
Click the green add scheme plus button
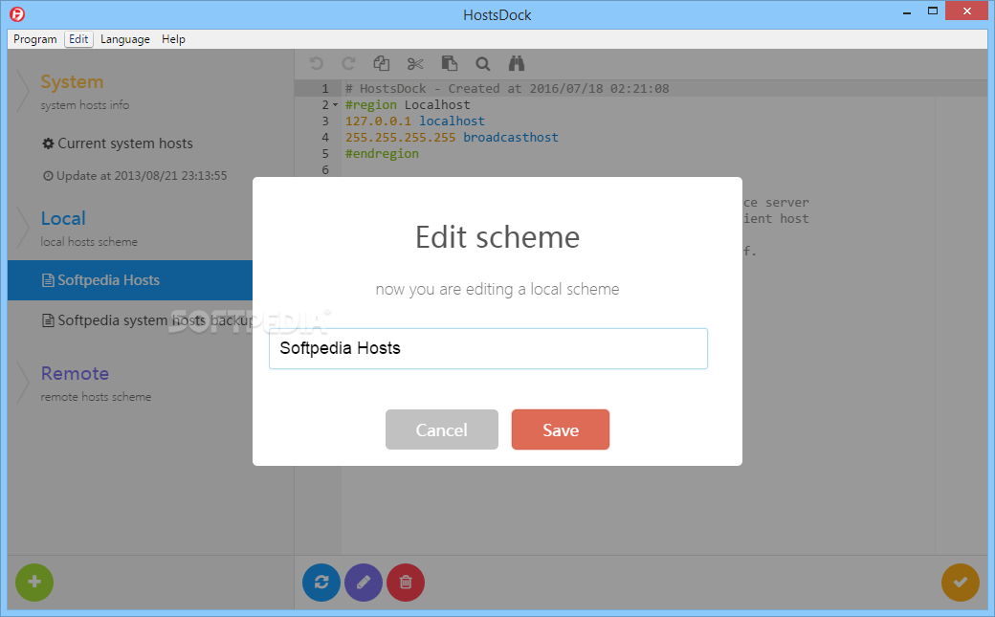tap(34, 583)
